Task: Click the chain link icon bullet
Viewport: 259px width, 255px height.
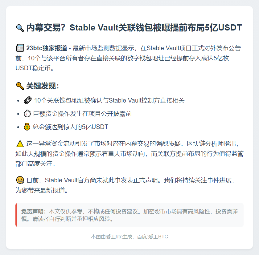Action: tap(28, 100)
